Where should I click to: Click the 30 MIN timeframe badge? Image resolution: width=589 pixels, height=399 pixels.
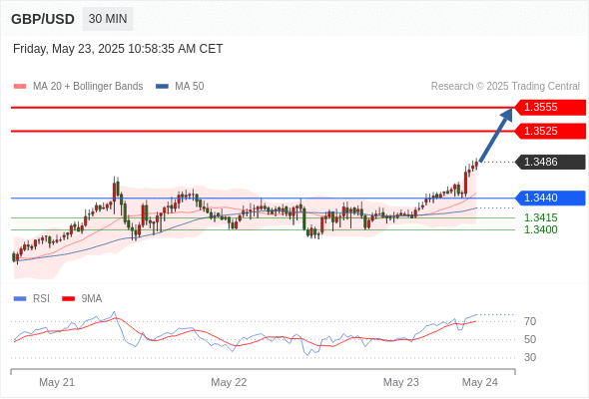click(x=108, y=19)
